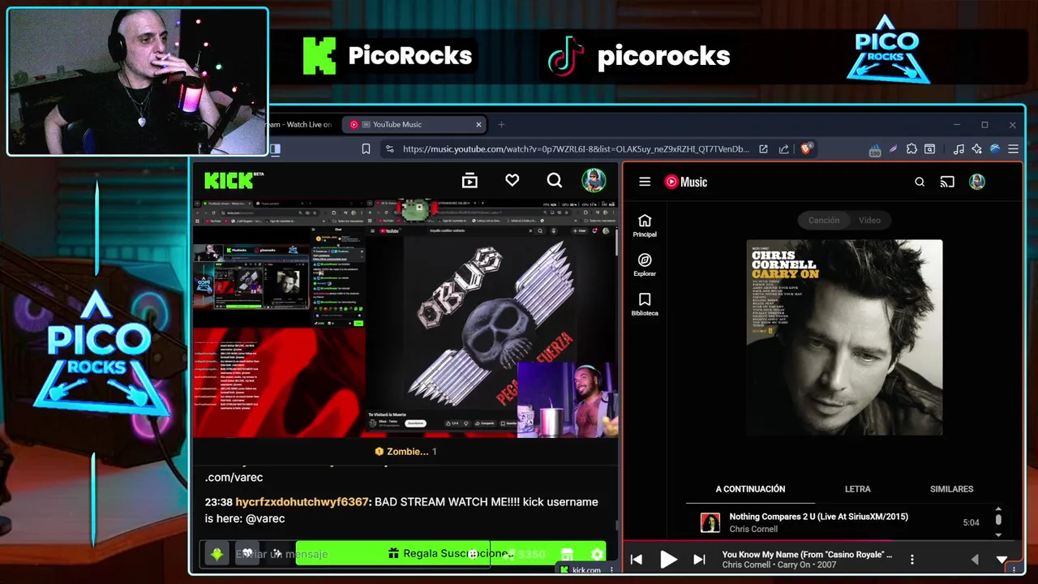This screenshot has width=1038, height=584.
Task: Skip to next track
Action: (x=699, y=559)
